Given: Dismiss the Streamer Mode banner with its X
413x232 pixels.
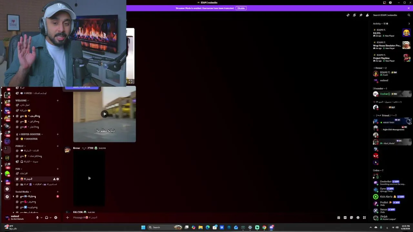Looking at the screenshot, I should click(408, 8).
